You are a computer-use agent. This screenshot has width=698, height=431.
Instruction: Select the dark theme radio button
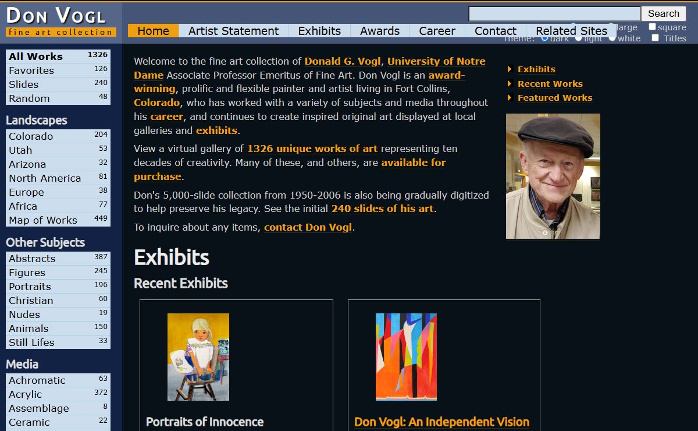tap(544, 38)
